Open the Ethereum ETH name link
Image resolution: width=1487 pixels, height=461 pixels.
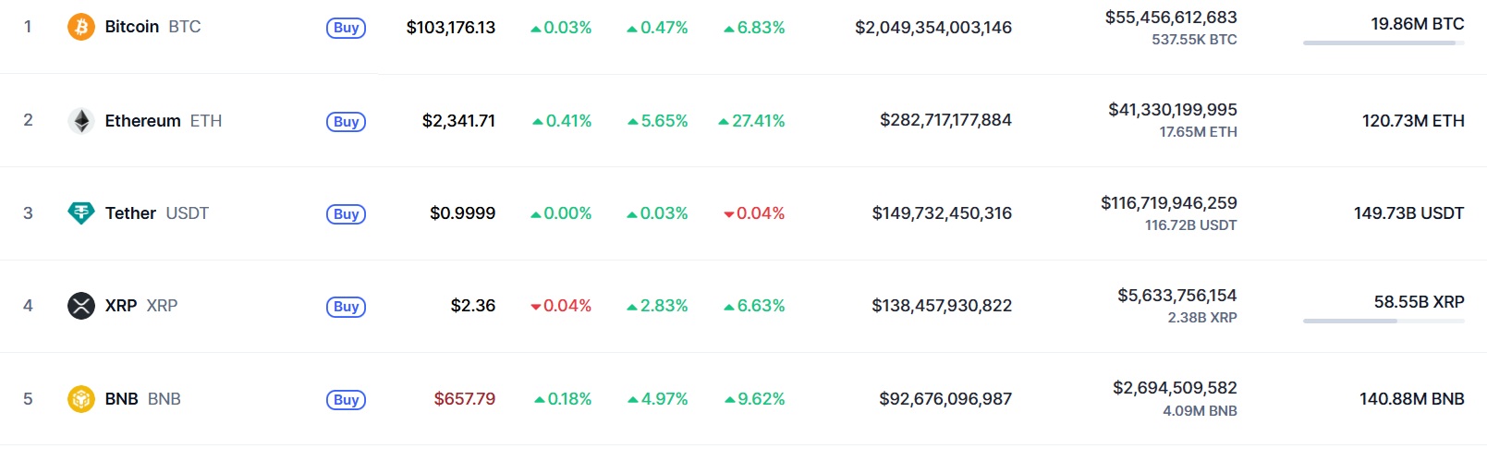pos(164,121)
